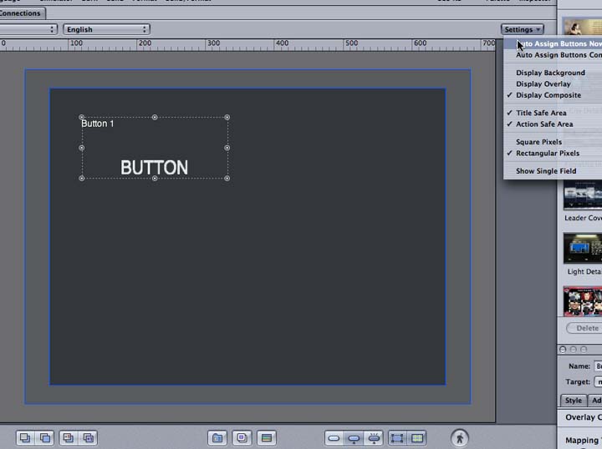Image resolution: width=602 pixels, height=449 pixels.
Task: Select the Light Detail template thumbnail
Action: [x=583, y=249]
